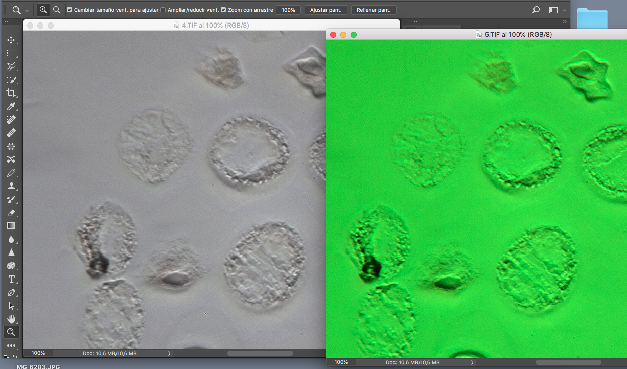Choose Zoom Out mode in options bar
627x369 pixels.
tap(57, 10)
